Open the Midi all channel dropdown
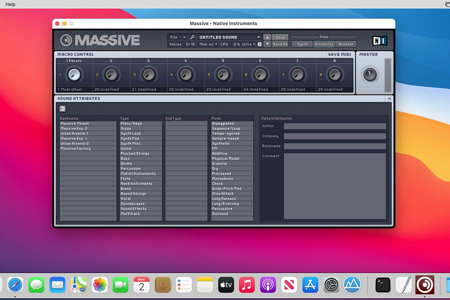The height and width of the screenshot is (300, 450). coord(206,44)
